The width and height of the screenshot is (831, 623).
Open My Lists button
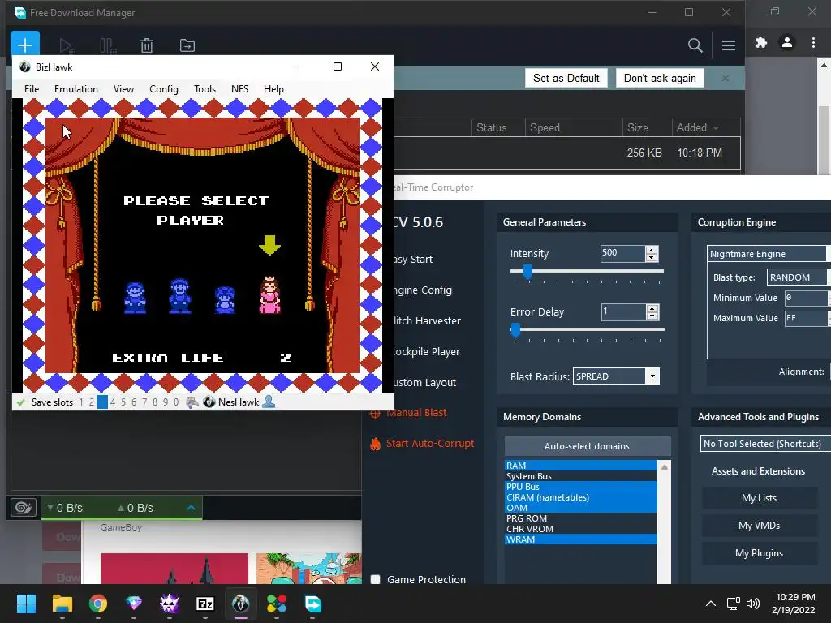click(x=759, y=498)
